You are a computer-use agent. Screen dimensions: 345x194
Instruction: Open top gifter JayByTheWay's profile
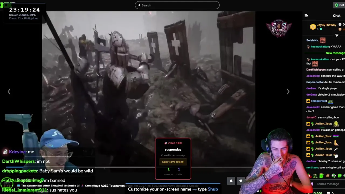pyautogui.click(x=326, y=25)
